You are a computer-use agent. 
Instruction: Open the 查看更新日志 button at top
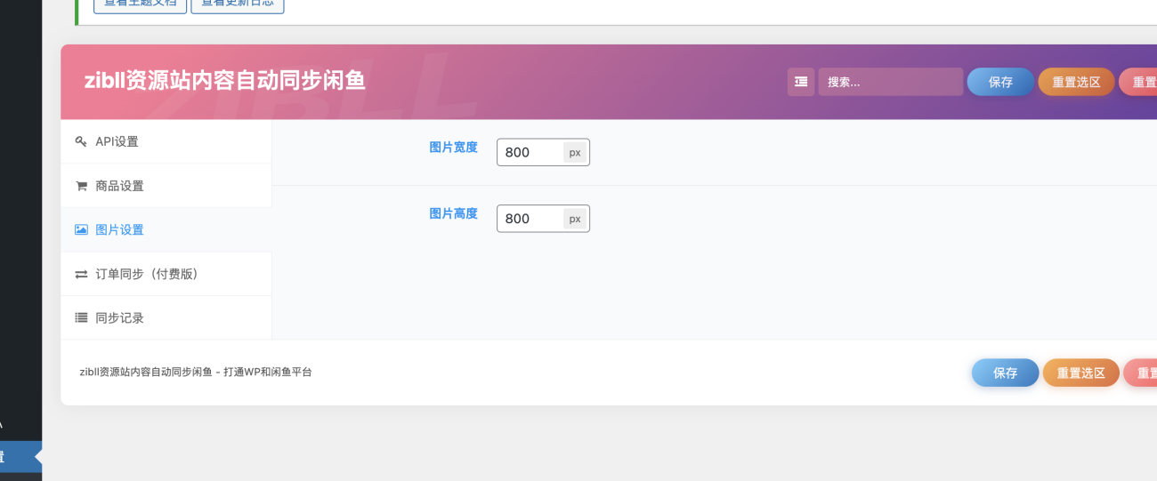click(238, 4)
